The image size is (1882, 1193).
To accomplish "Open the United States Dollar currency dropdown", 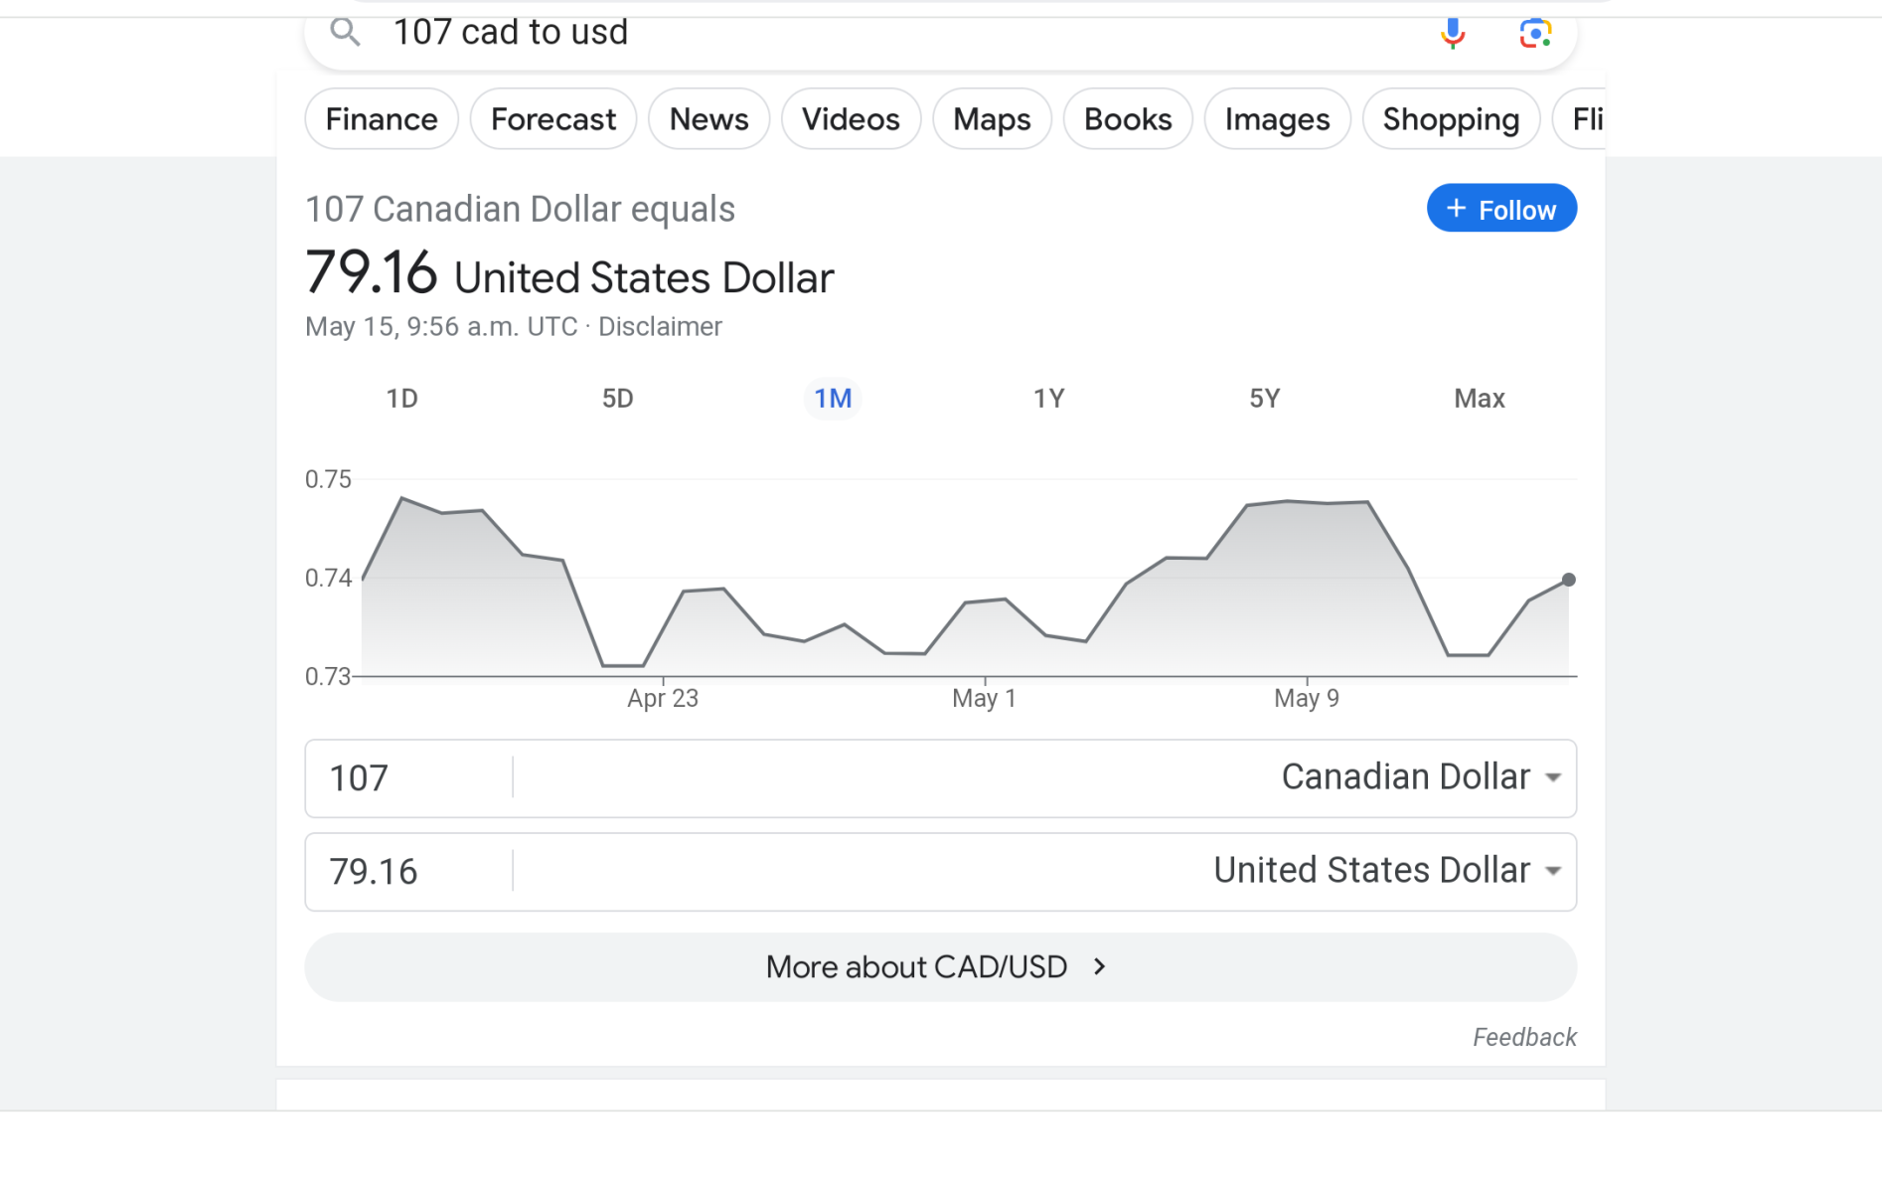I will [1387, 871].
